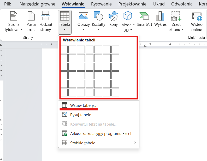
Task: Collapse the Tabela dropdown button
Action: tap(64, 22)
